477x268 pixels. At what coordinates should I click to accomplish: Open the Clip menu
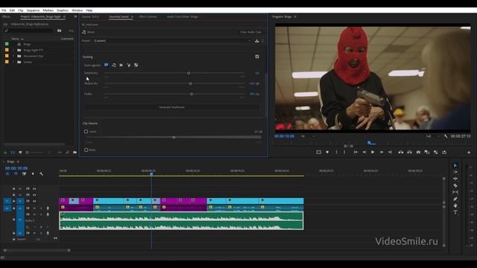(21, 10)
